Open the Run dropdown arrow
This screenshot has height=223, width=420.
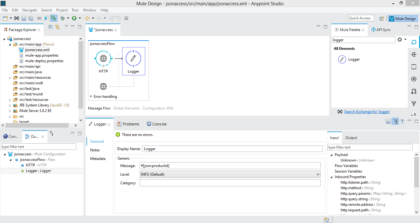[80, 18]
